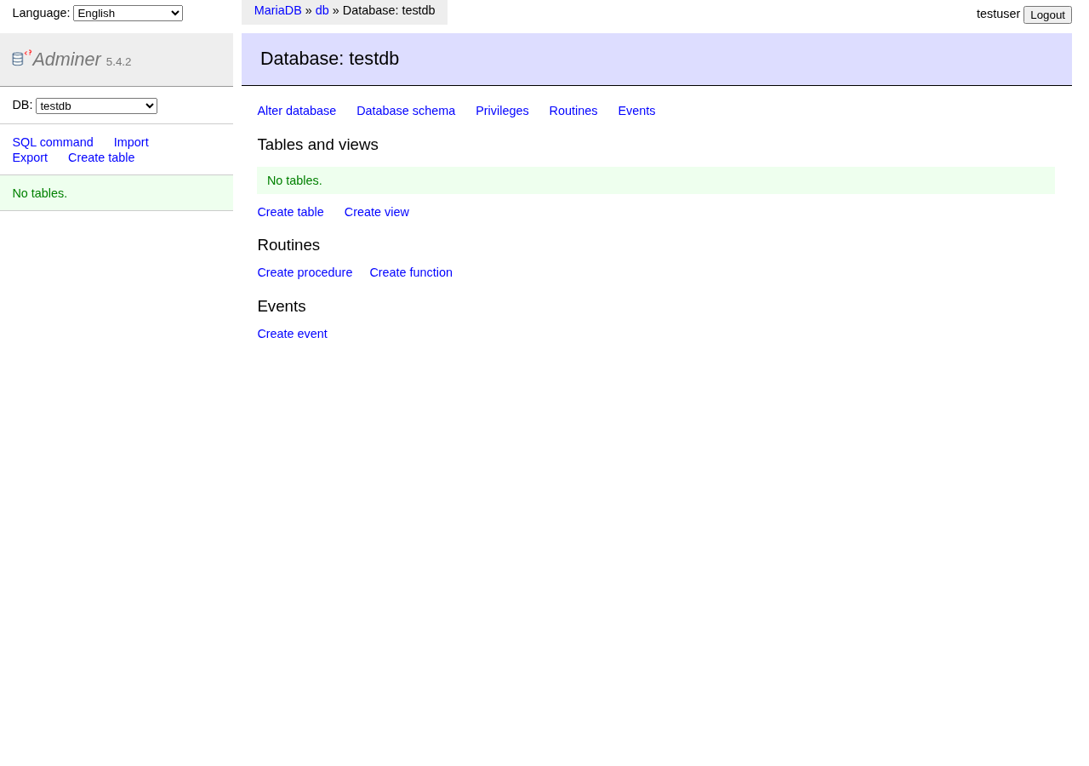The image size is (1089, 766).
Task: Click 'Database: testdb' in the breadcrumb
Action: (389, 10)
